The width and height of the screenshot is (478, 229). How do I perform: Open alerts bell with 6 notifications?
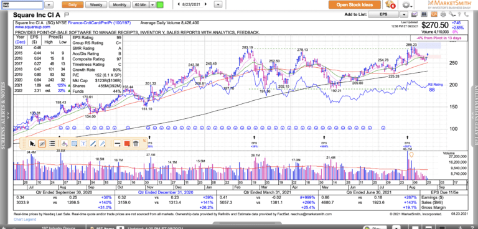point(390,4)
